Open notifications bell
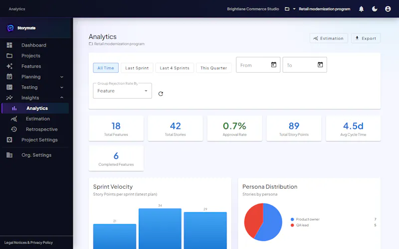The height and width of the screenshot is (249, 399). 361,9
